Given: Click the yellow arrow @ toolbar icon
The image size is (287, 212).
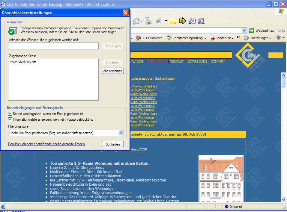Looking at the screenshot, I should pyautogui.click(x=182, y=21).
